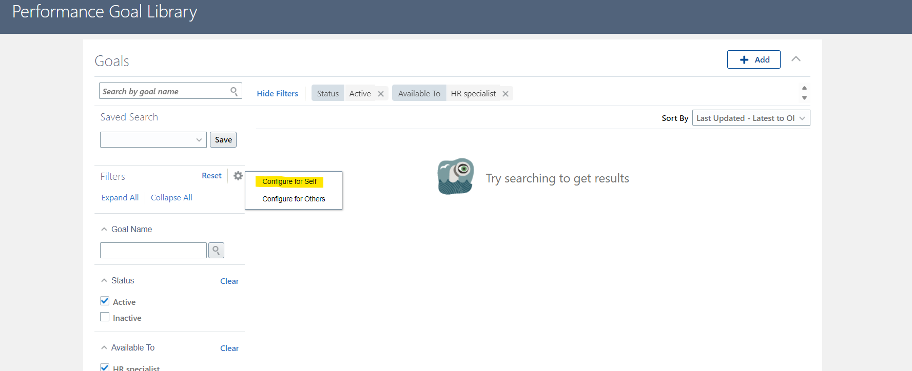Click the filter chips scroll down arrow
Viewport: 912px width, 371px height.
(x=804, y=98)
